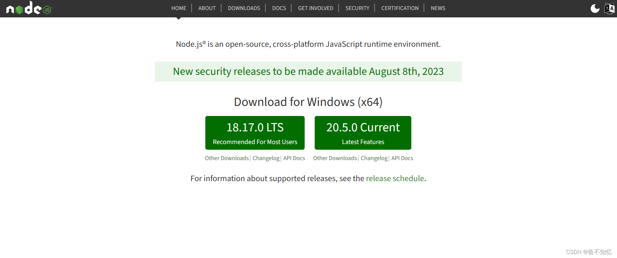Viewport: 617px width, 258px height.
Task: Download the 18.17.0 LTS version
Action: 255,133
